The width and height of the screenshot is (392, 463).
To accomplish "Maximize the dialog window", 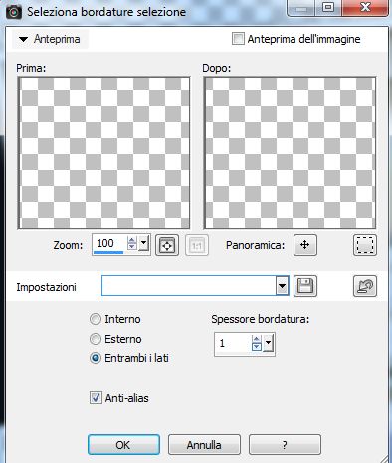I will point(328,7).
